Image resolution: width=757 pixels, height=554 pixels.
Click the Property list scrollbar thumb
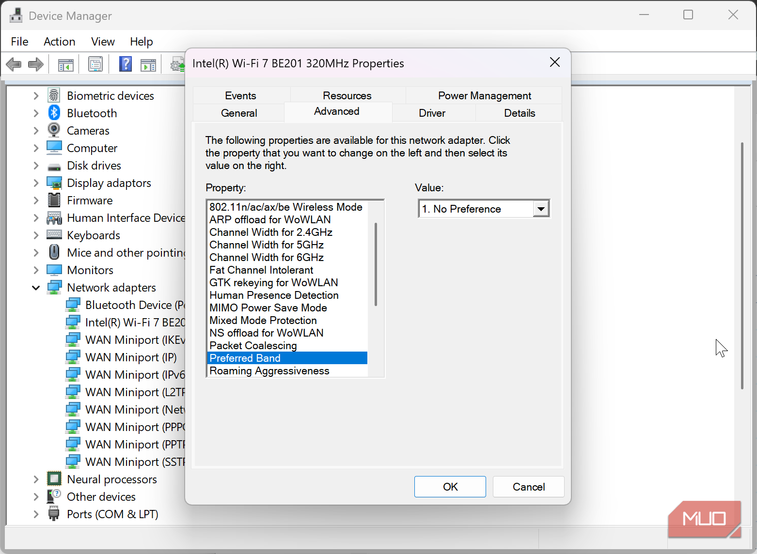[376, 264]
